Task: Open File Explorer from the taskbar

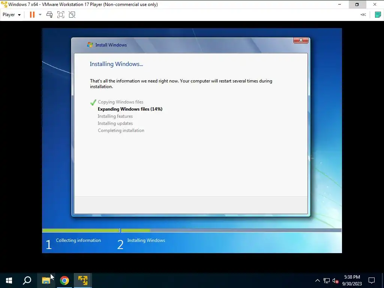Action: click(x=46, y=280)
